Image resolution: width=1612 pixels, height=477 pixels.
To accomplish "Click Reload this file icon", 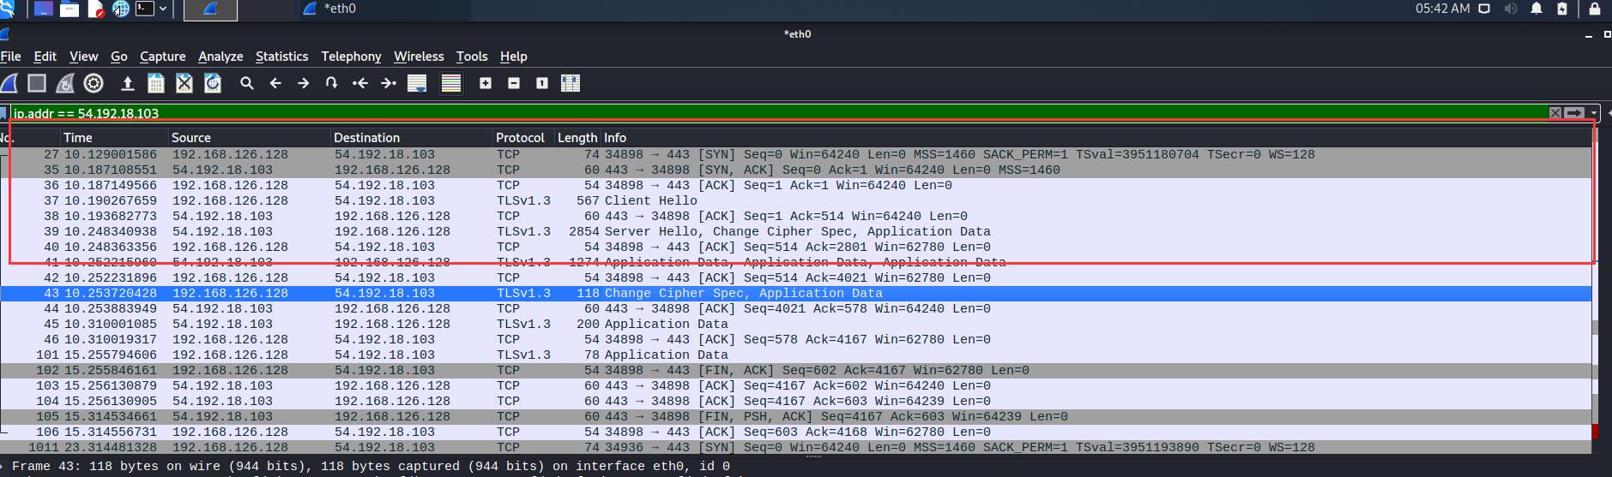I will pyautogui.click(x=213, y=83).
